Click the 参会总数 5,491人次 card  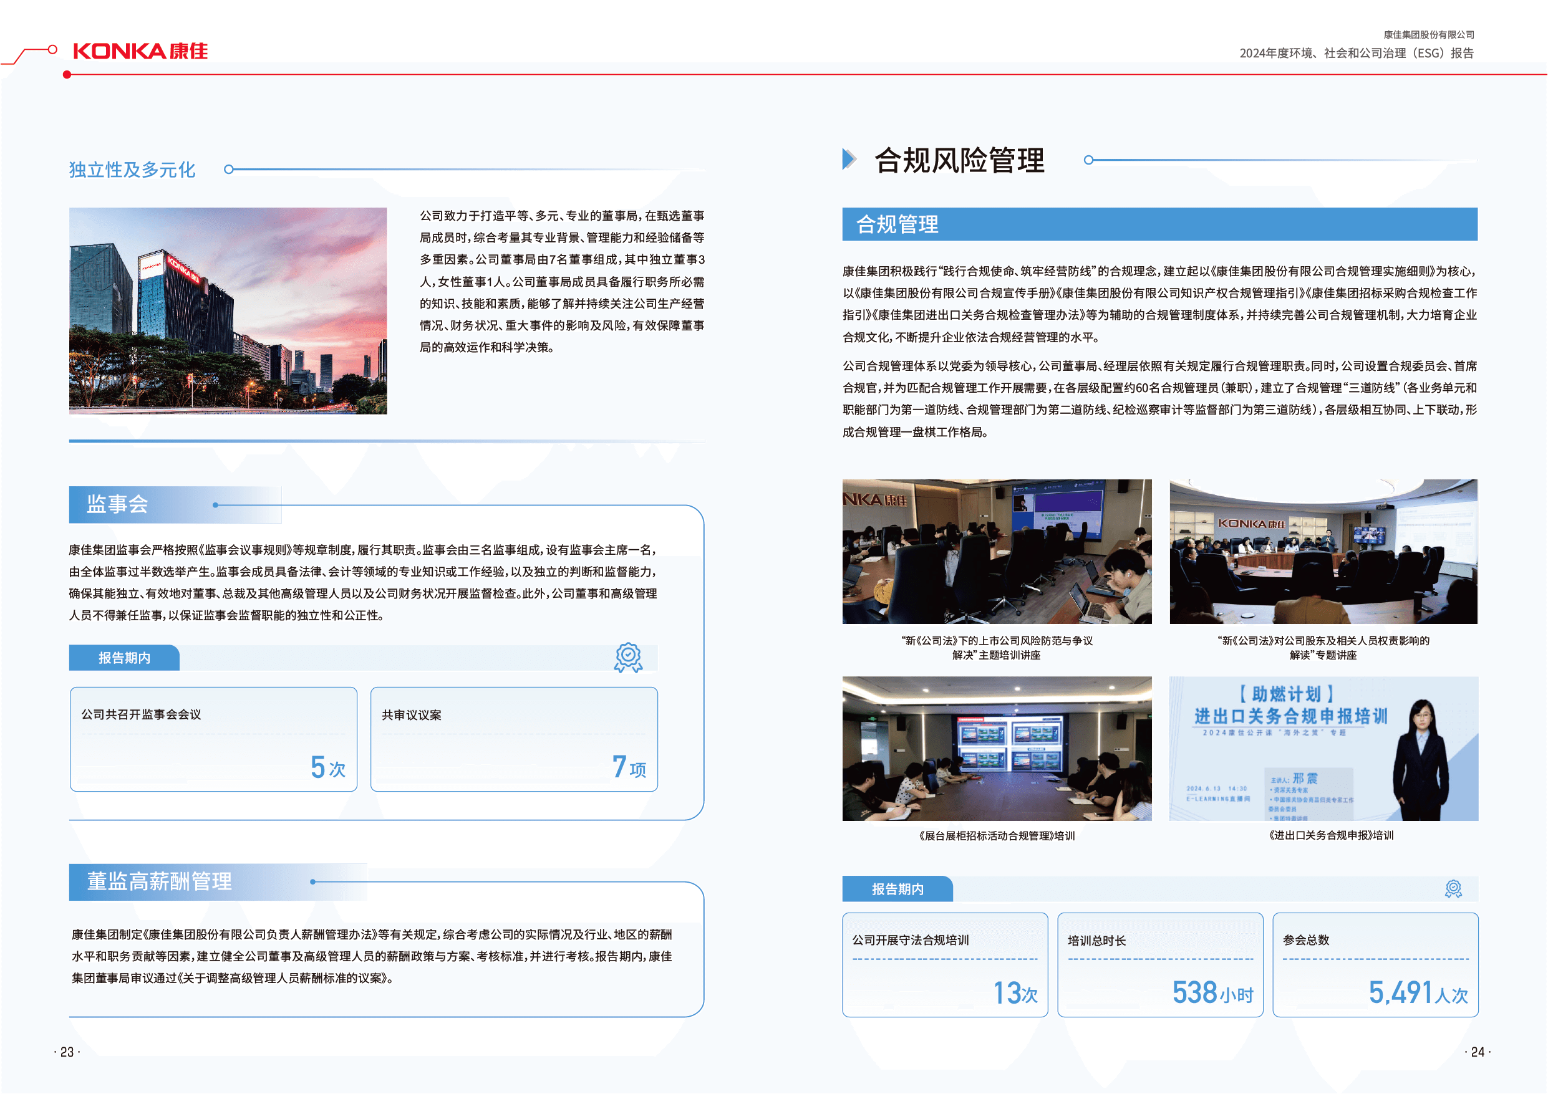(1375, 964)
